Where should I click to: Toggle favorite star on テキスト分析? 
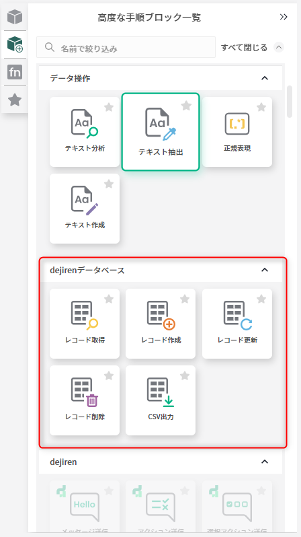coord(109,107)
